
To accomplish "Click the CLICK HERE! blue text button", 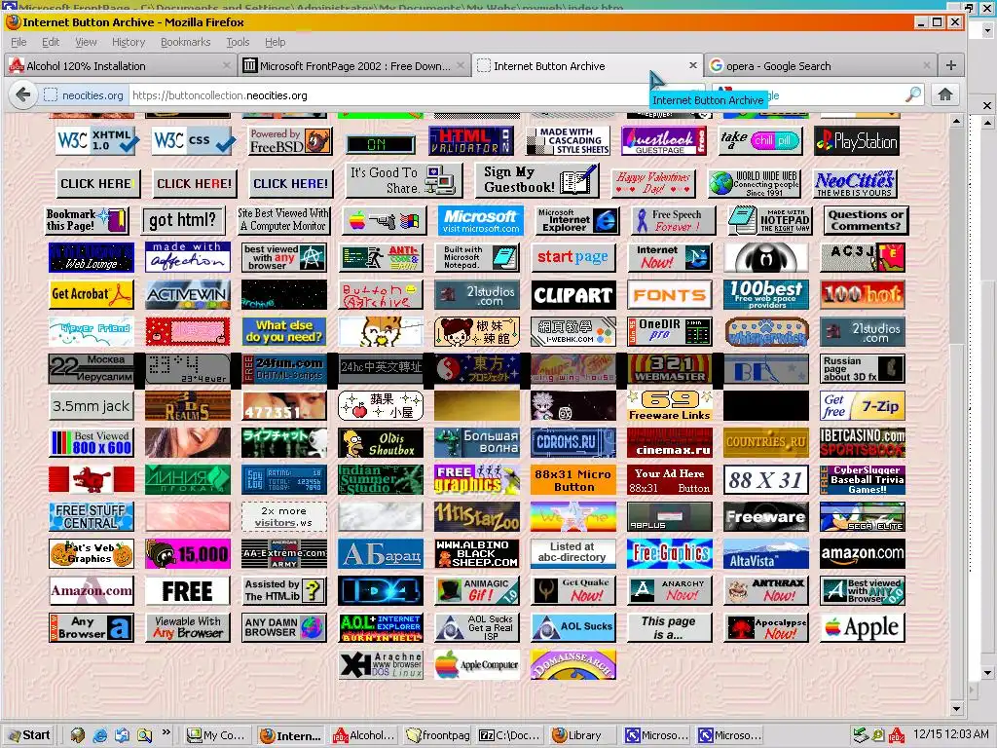I will coord(290,183).
